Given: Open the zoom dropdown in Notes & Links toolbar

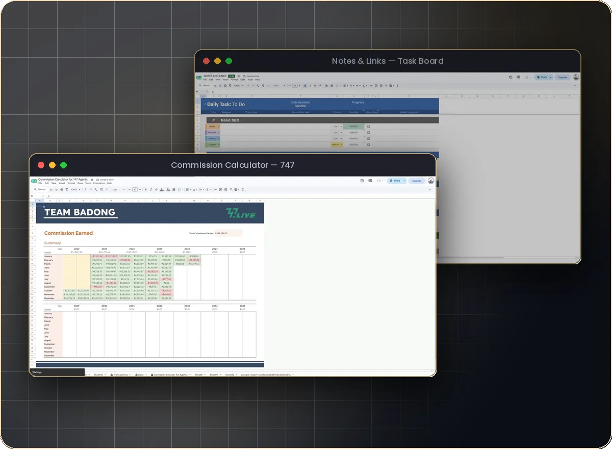Looking at the screenshot, I should tap(239, 86).
